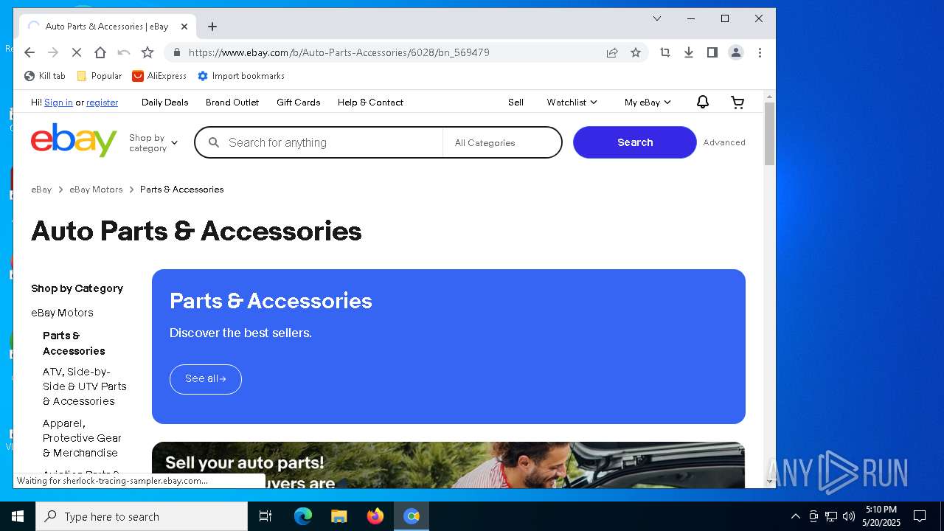Viewport: 944px width, 531px height.
Task: Click the Sell your auto parts banner
Action: click(448, 465)
